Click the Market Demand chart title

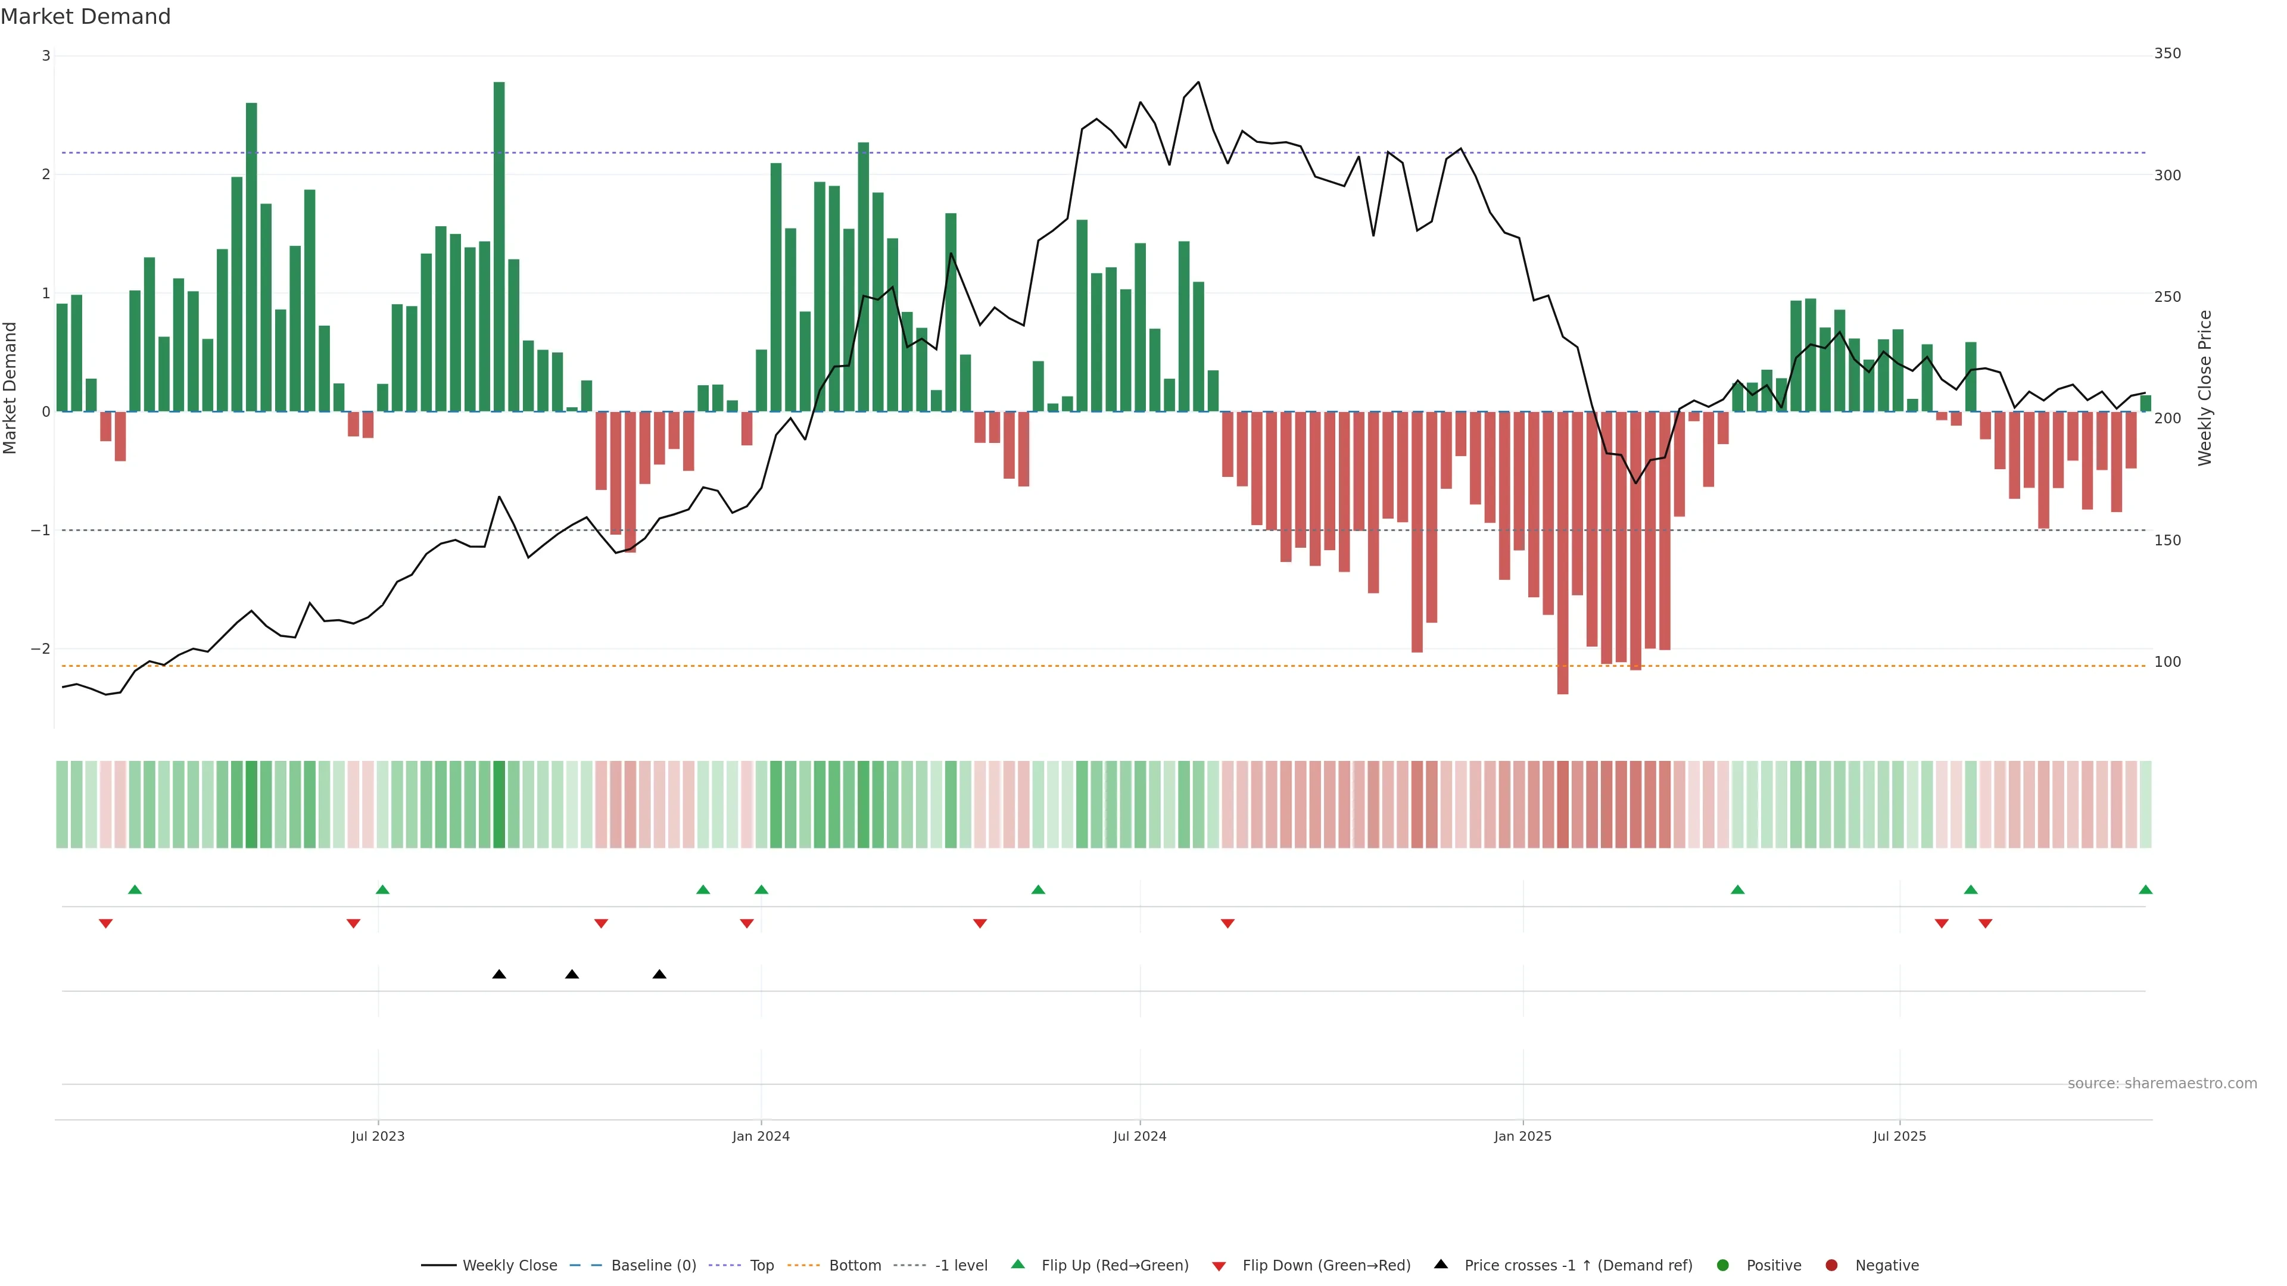(85, 17)
